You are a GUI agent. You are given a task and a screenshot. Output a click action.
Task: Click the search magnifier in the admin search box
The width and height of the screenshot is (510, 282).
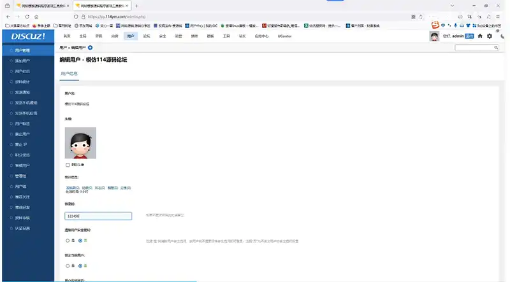(x=494, y=48)
